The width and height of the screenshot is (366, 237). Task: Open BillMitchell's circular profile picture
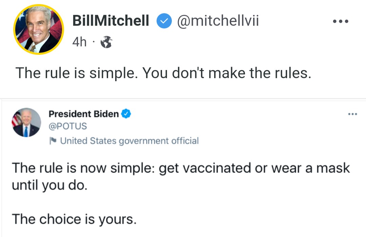(x=39, y=29)
